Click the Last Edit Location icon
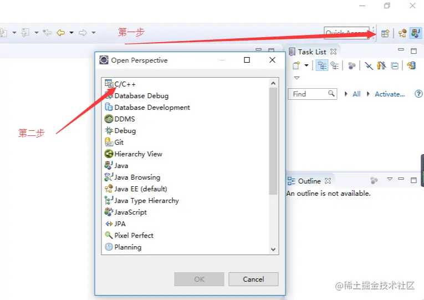424x300 pixels. coord(47,33)
